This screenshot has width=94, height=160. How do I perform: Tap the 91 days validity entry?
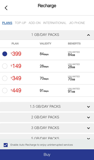(x=44, y=90)
